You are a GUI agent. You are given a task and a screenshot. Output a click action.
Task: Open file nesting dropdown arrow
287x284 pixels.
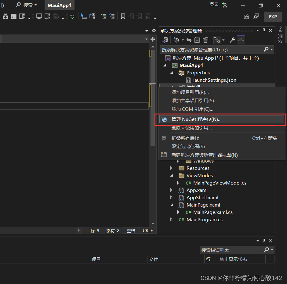click(223, 40)
